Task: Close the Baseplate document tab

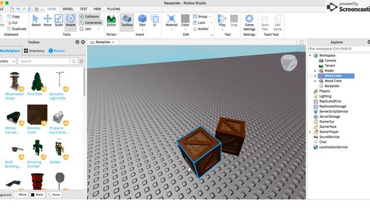Action: click(x=113, y=42)
